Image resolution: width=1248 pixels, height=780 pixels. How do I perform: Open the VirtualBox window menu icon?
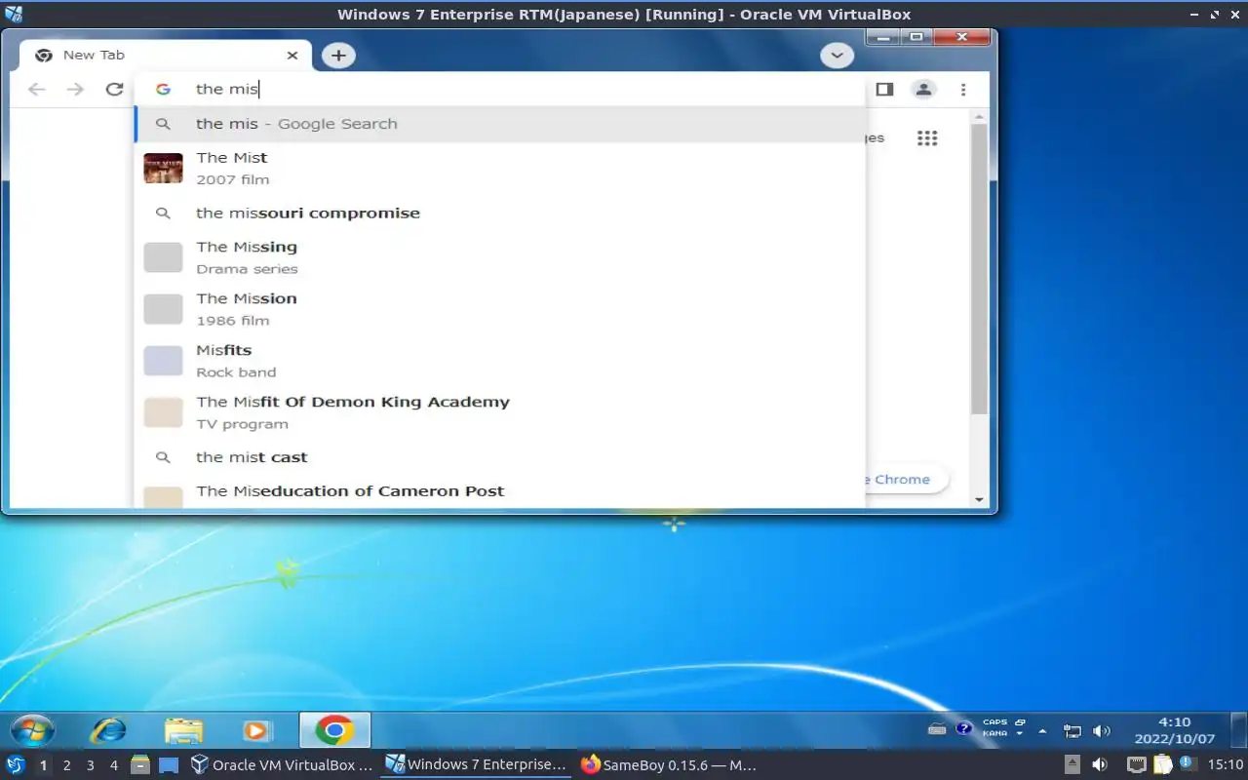tap(13, 14)
